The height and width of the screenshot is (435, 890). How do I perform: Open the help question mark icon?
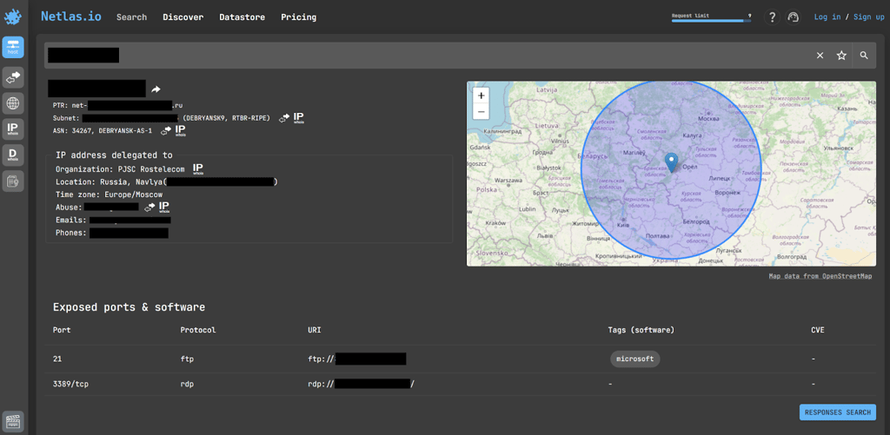coord(772,17)
